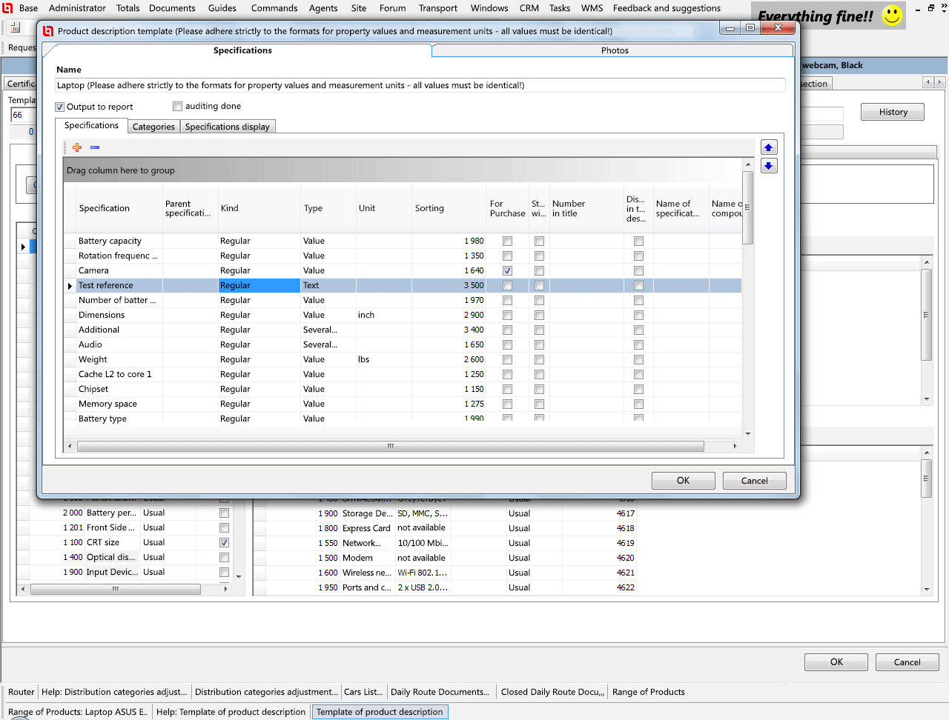Click the Name input field

(420, 85)
